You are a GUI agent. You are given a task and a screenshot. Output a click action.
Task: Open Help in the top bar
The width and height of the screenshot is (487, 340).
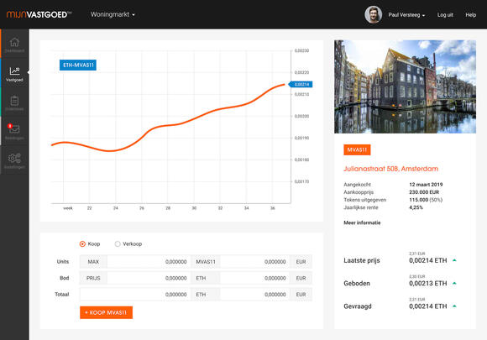pos(470,15)
